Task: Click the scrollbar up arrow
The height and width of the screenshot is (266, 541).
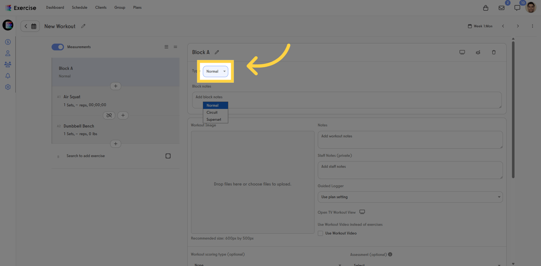Action: point(513,39)
